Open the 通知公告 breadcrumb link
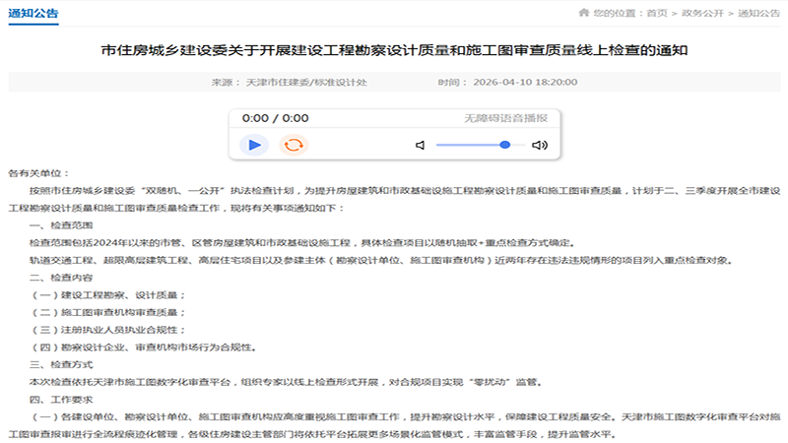 tap(758, 13)
